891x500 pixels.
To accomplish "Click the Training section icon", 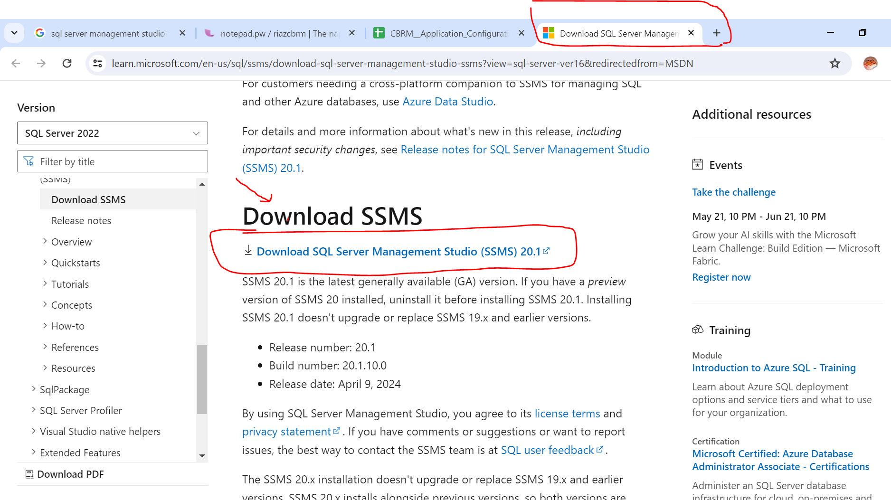I will pyautogui.click(x=697, y=330).
